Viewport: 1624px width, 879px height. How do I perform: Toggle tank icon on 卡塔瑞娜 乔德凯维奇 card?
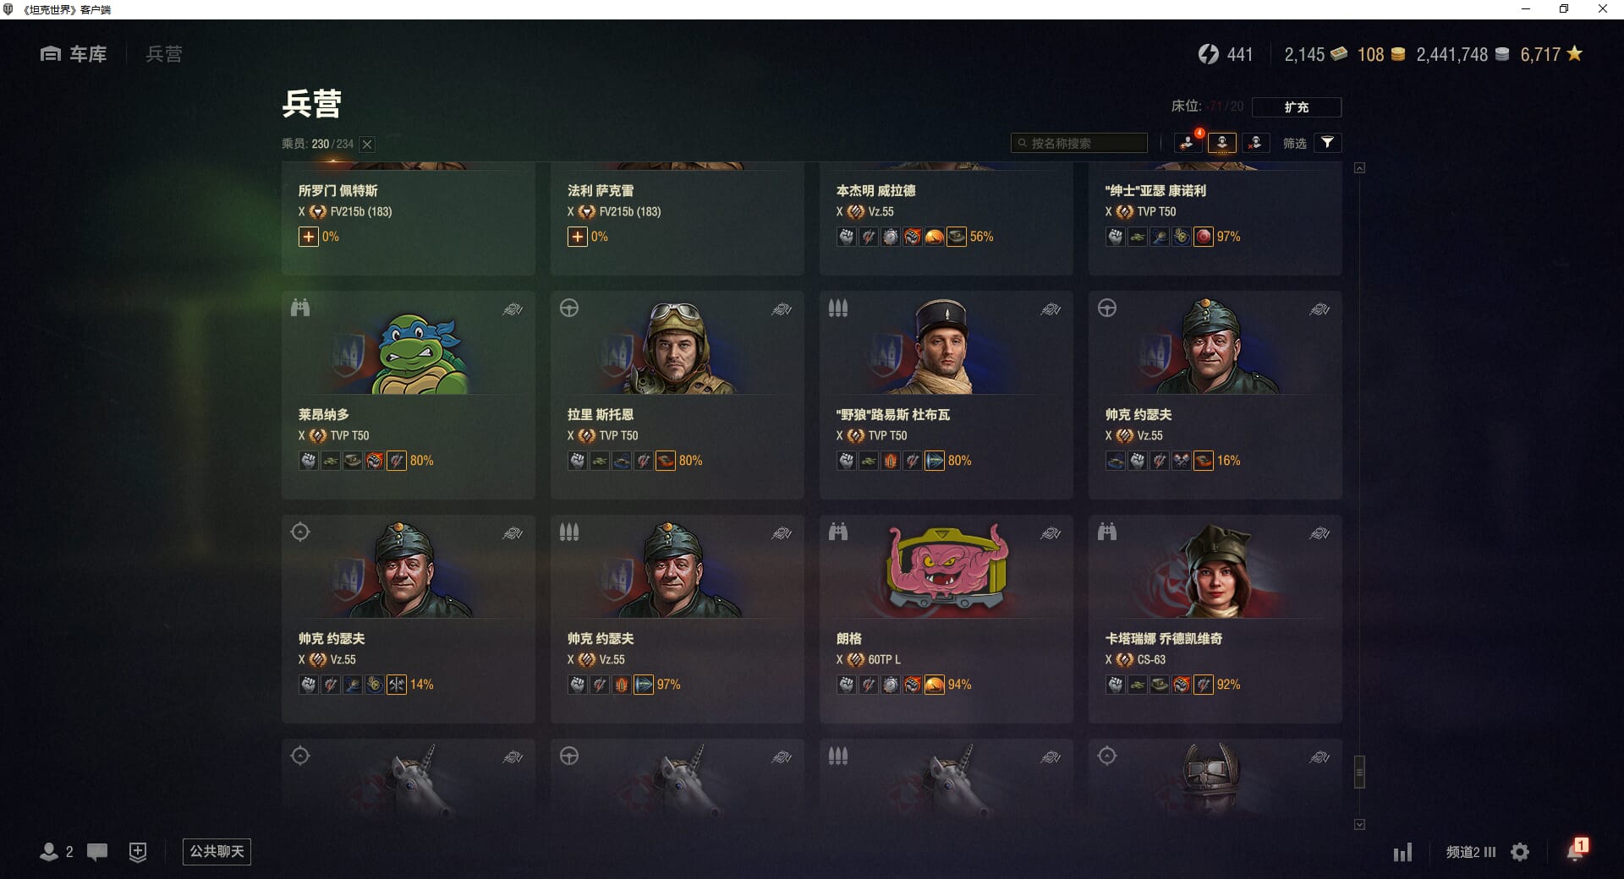click(x=1319, y=533)
